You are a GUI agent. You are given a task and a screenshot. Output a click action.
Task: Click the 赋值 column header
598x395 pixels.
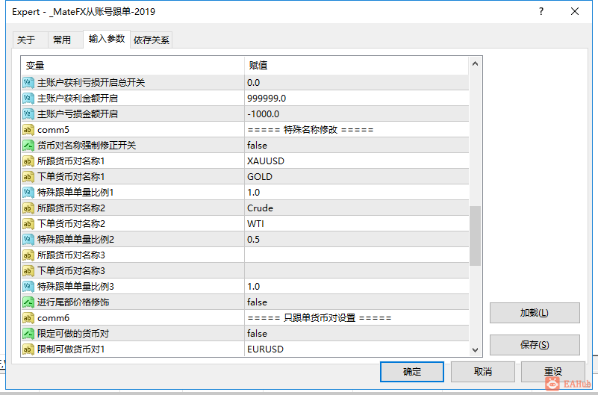(x=357, y=65)
